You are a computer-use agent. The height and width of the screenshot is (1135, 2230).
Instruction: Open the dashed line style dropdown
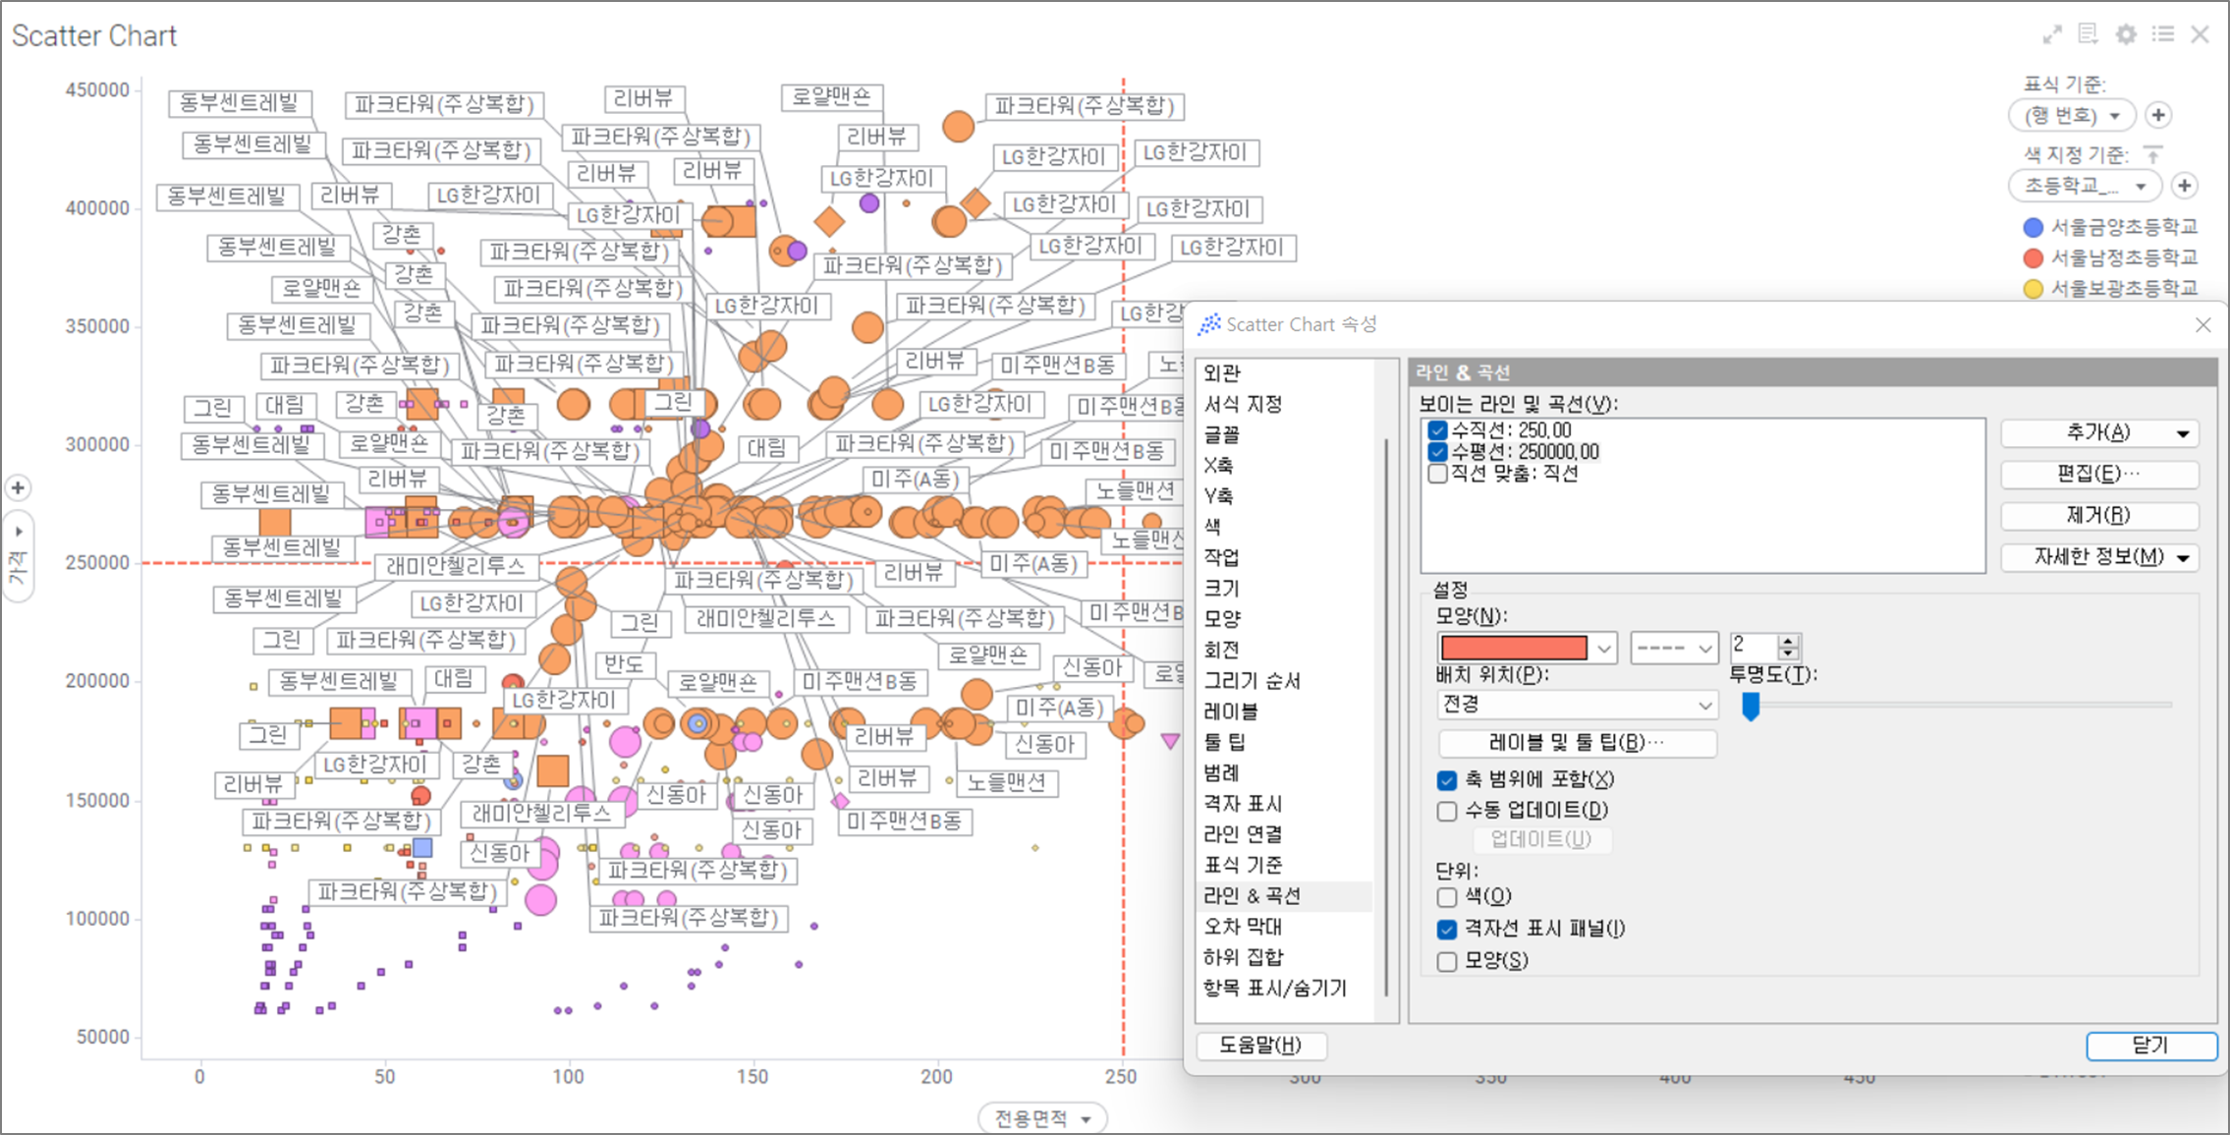1673,648
